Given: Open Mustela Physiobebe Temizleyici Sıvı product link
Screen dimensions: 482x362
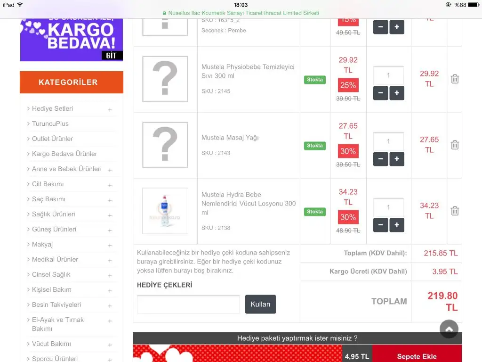Looking at the screenshot, I should 248,71.
